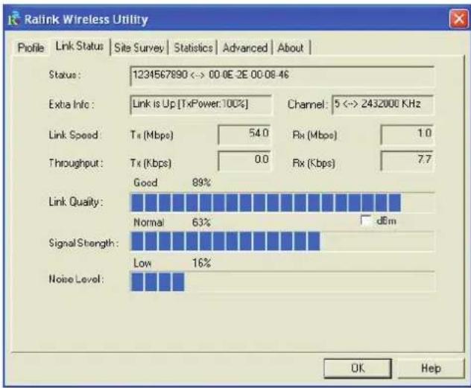The height and width of the screenshot is (388, 471).
Task: Click the 'Tx (Mbps)' label
Action: [x=152, y=135]
